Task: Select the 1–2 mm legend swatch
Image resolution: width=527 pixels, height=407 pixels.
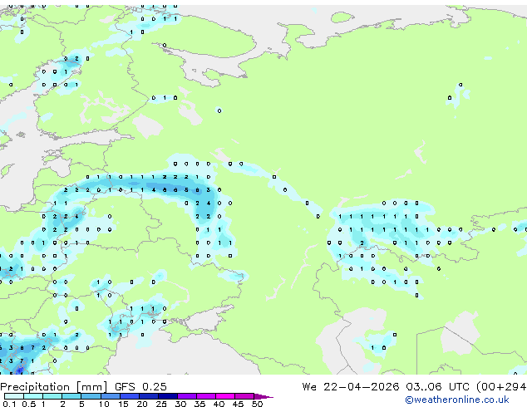Action: pos(52,396)
